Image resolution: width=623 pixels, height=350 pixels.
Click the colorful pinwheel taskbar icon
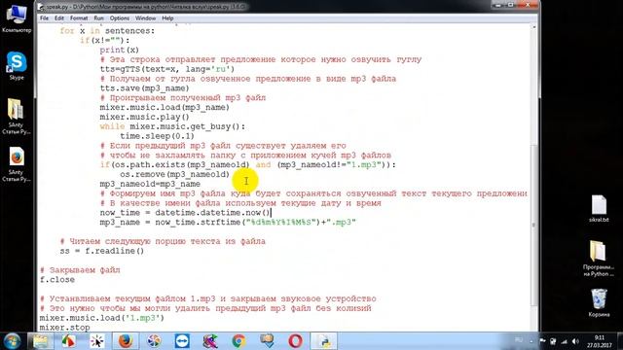click(x=154, y=341)
